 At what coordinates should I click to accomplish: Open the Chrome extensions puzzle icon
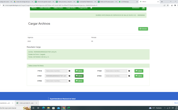[175, 5]
